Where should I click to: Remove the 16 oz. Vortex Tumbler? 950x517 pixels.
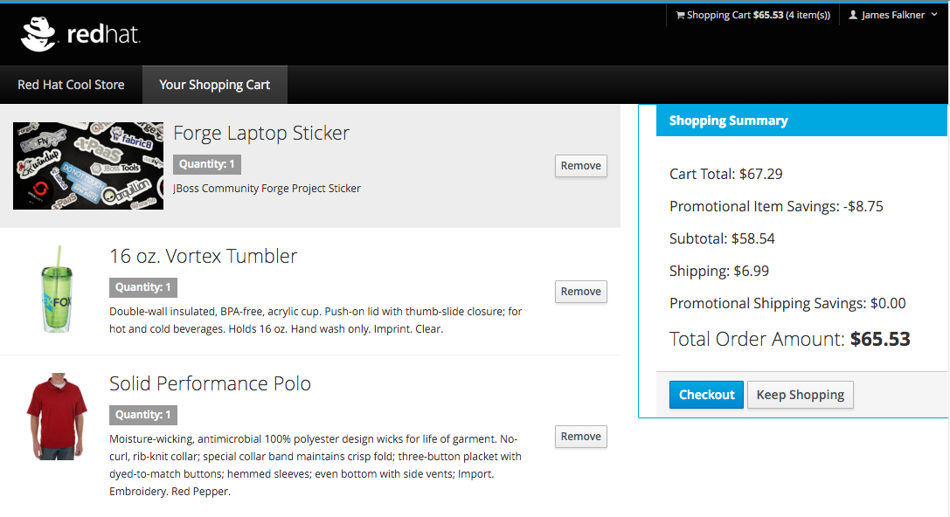click(x=580, y=292)
